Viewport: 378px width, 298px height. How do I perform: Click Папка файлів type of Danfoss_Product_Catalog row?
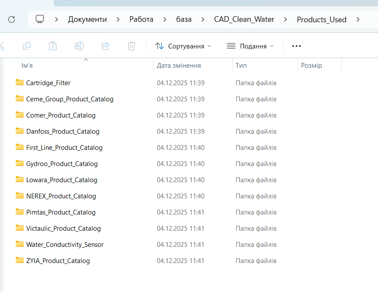256,132
